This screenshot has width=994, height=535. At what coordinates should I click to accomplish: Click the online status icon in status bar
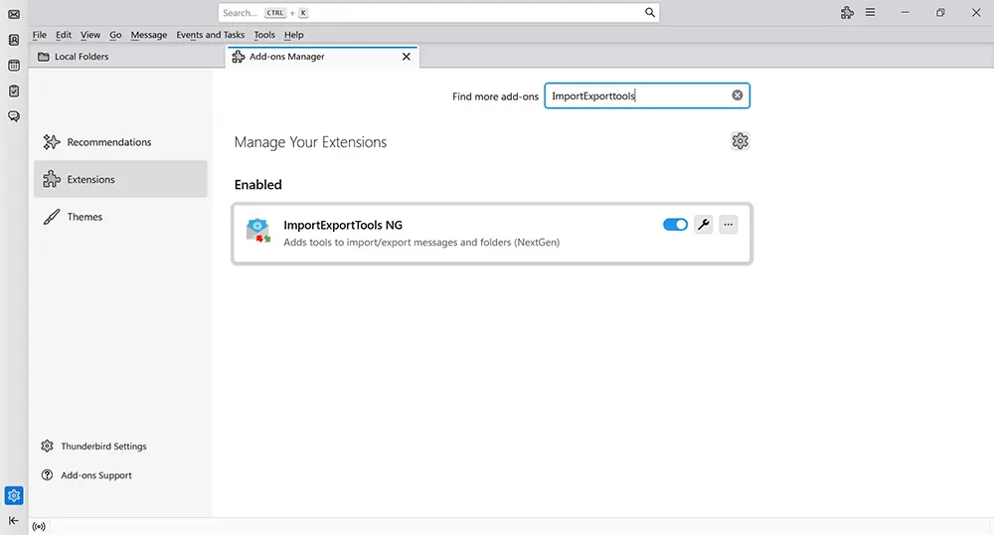pyautogui.click(x=39, y=527)
